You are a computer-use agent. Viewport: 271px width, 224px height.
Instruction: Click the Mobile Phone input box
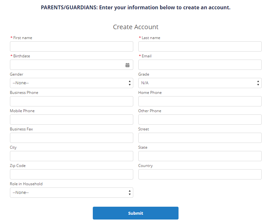pos(71,120)
